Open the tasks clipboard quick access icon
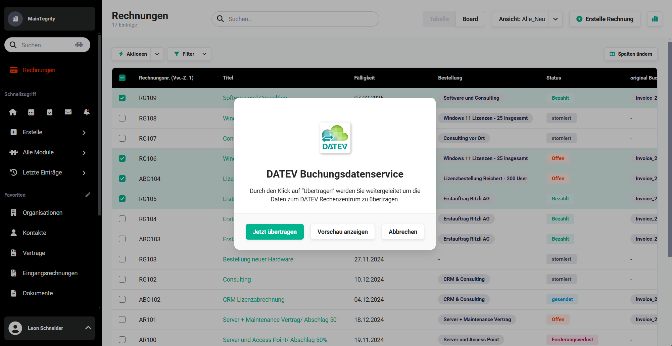The width and height of the screenshot is (672, 346). click(x=50, y=112)
